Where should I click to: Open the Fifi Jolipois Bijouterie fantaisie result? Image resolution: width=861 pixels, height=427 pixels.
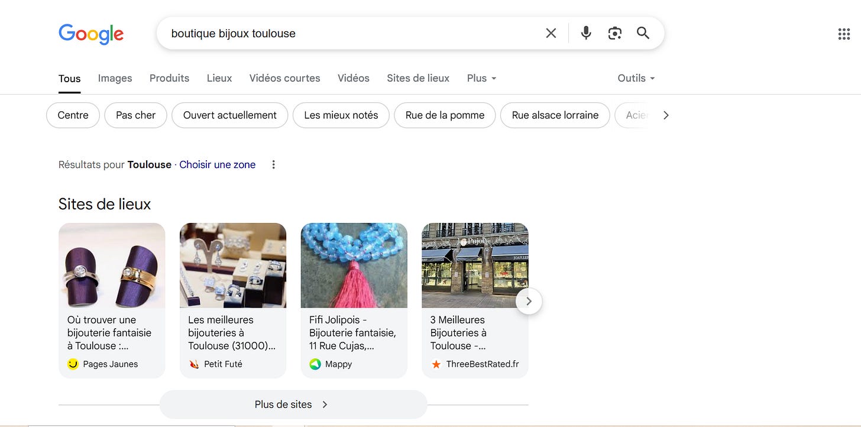tap(353, 333)
